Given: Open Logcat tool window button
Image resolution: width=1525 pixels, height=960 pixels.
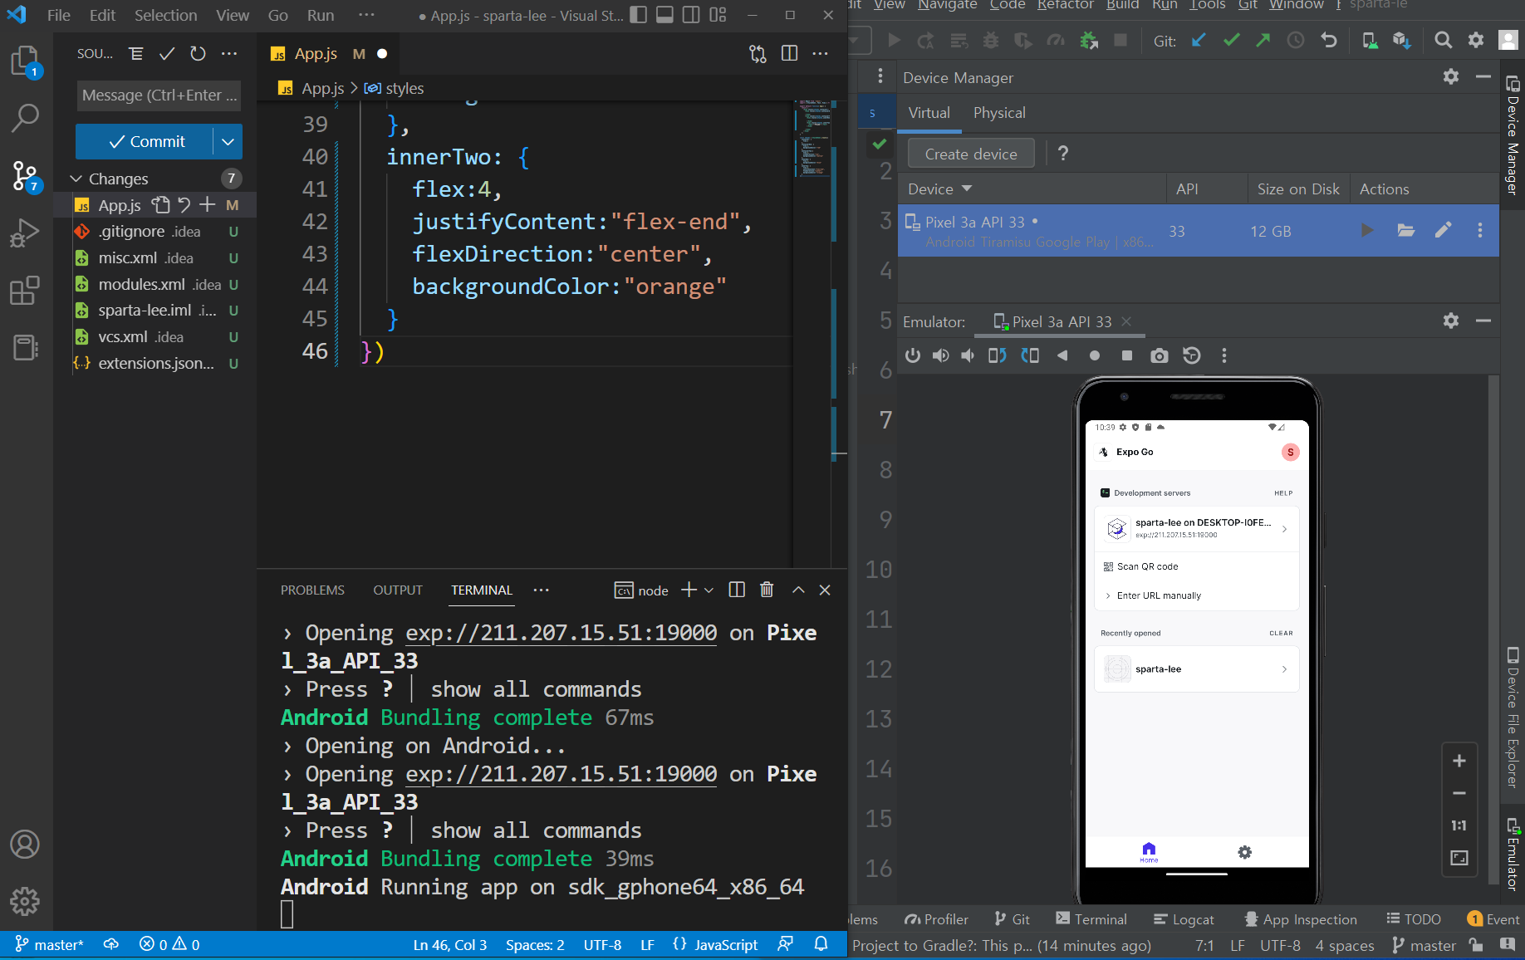Looking at the screenshot, I should pos(1184,919).
